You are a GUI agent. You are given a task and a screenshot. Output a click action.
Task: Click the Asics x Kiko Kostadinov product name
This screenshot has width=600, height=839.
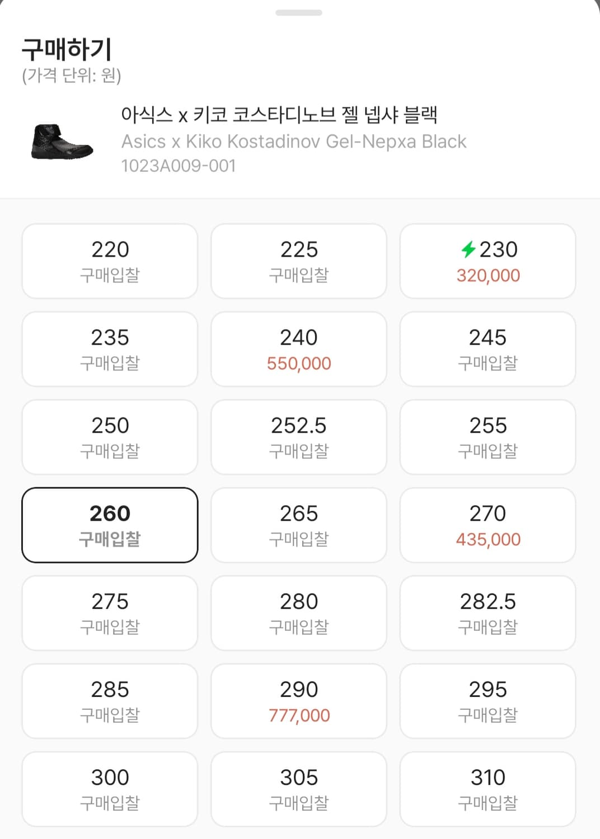279,115
